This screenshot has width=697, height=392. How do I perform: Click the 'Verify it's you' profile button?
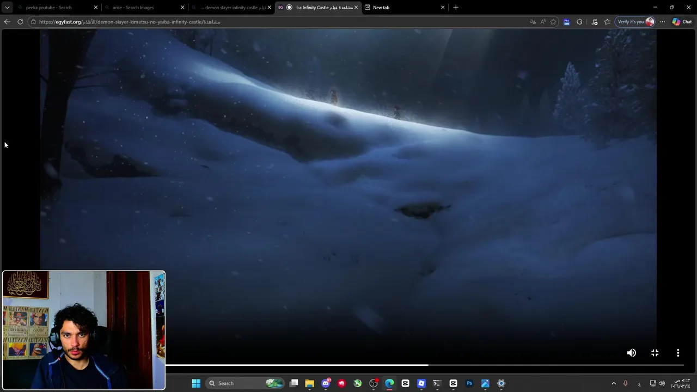click(635, 22)
